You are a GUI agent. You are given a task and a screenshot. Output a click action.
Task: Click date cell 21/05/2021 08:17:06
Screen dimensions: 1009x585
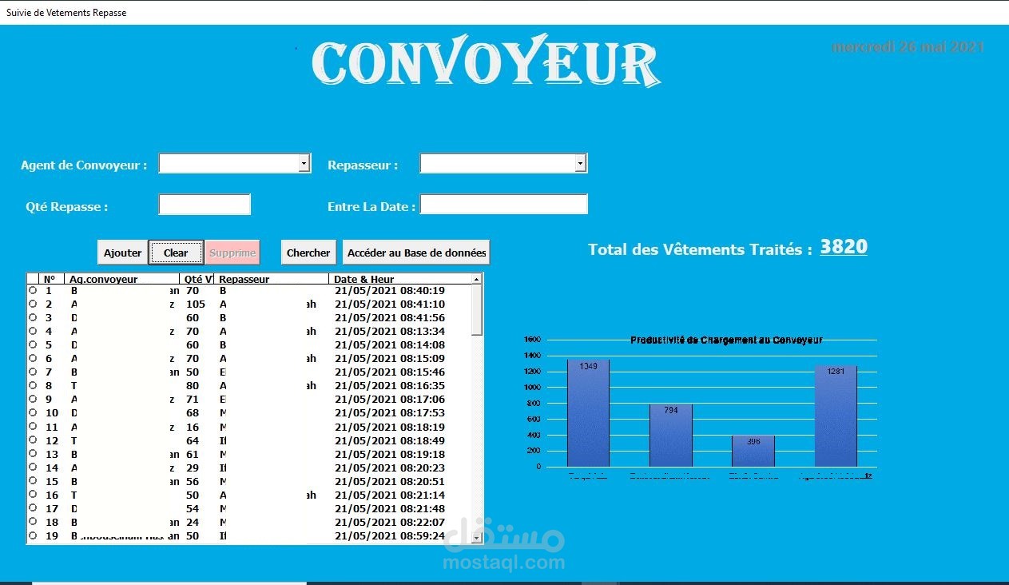(x=390, y=400)
